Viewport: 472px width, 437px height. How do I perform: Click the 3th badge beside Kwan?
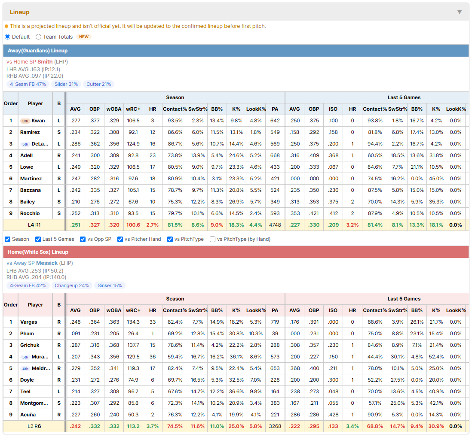(25, 121)
